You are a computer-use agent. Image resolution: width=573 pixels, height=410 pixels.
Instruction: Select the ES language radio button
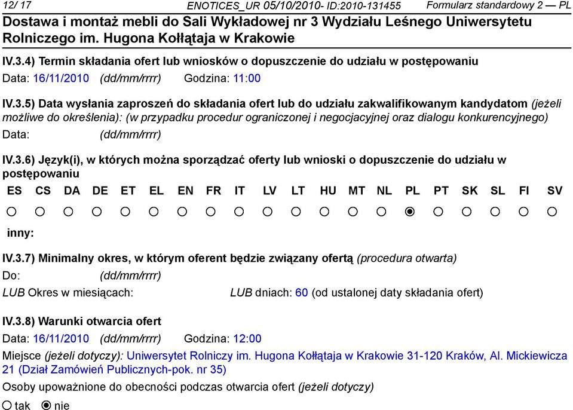[11, 212]
